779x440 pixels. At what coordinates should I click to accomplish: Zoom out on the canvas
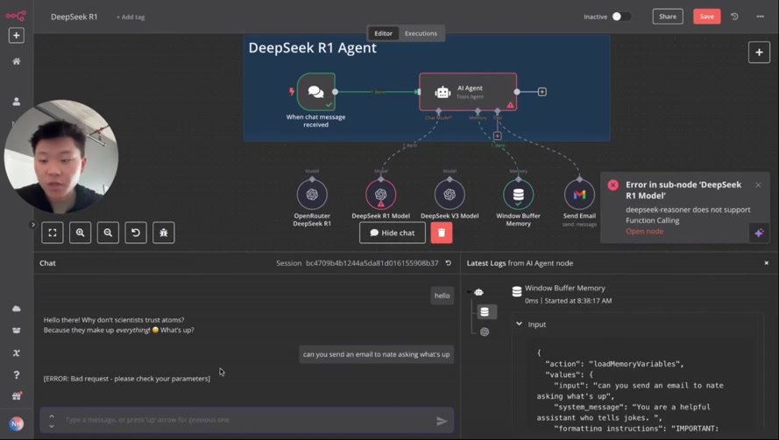pyautogui.click(x=108, y=233)
